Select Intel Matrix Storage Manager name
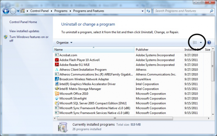Image resolution: width=217 pixels, height=136 pixels. coord(80,89)
